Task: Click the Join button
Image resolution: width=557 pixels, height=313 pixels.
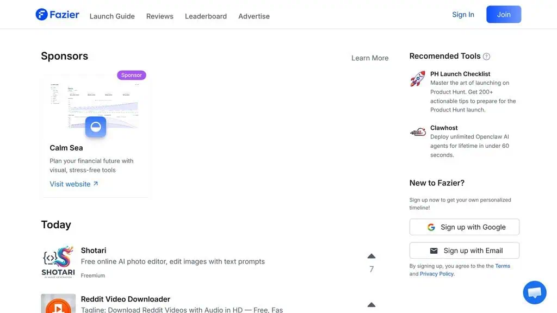Action: [x=504, y=15]
